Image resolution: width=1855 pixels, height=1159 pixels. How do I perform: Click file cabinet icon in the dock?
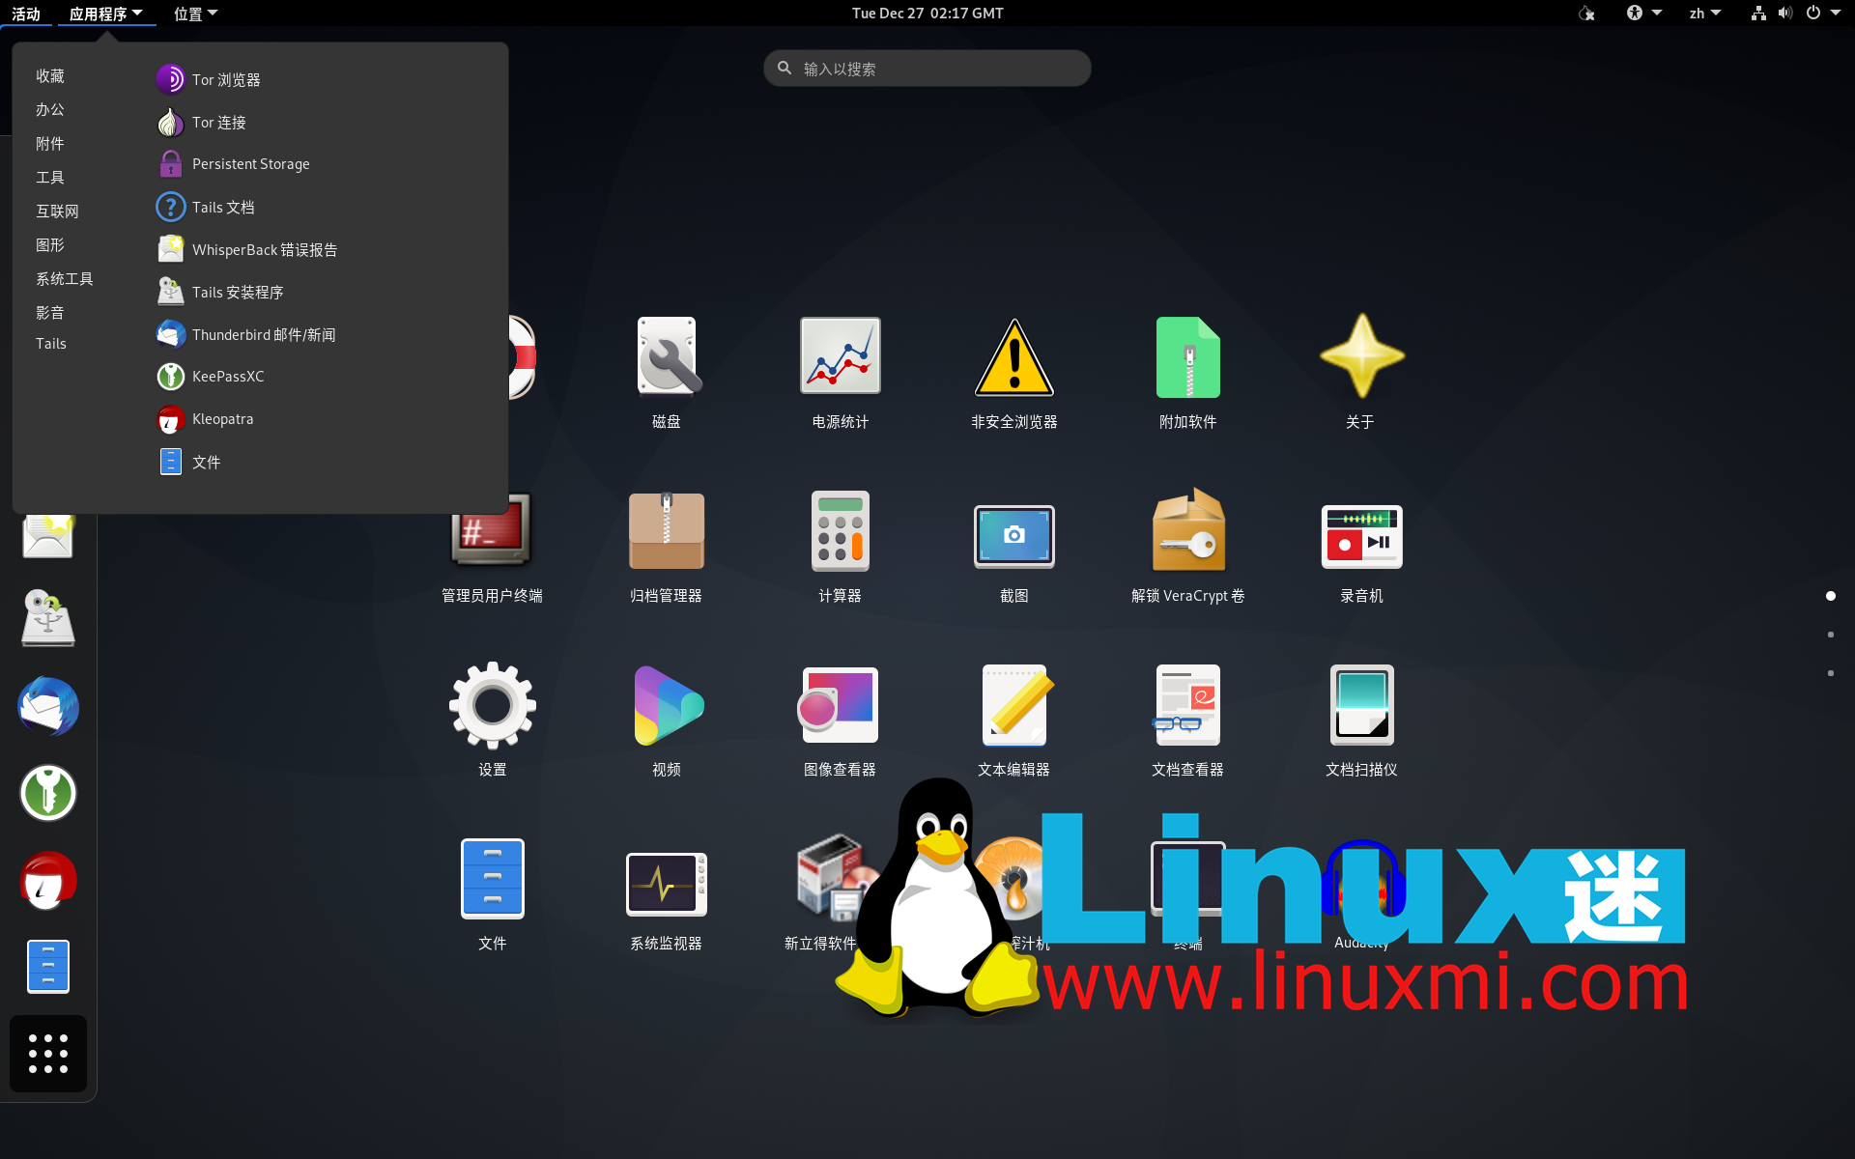[48, 967]
